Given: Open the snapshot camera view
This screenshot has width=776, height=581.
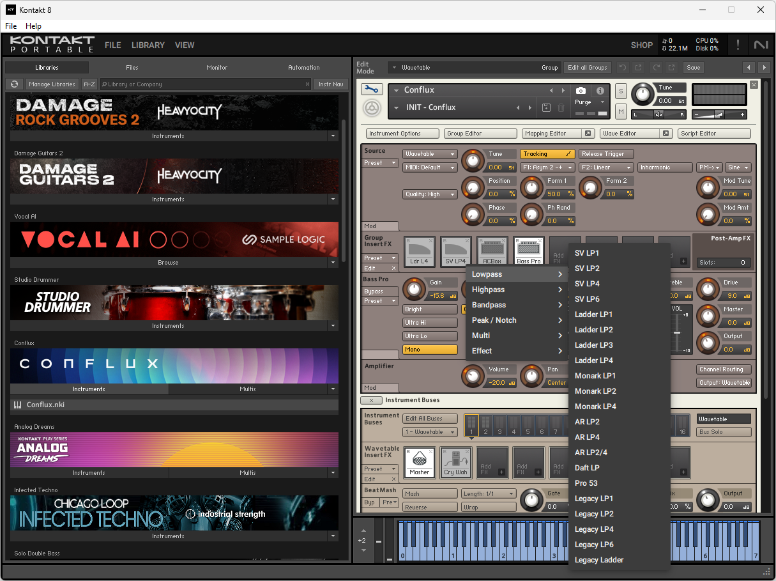Looking at the screenshot, I should 581,91.
